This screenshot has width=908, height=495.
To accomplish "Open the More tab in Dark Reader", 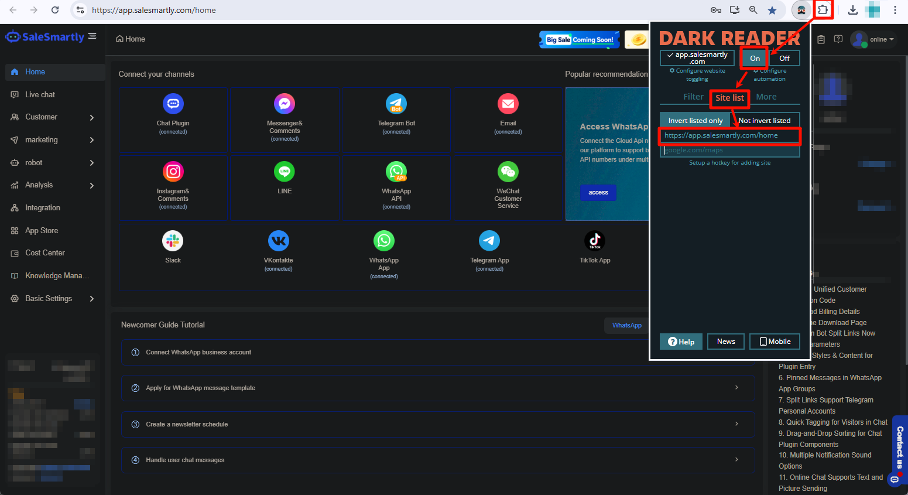I will [766, 97].
